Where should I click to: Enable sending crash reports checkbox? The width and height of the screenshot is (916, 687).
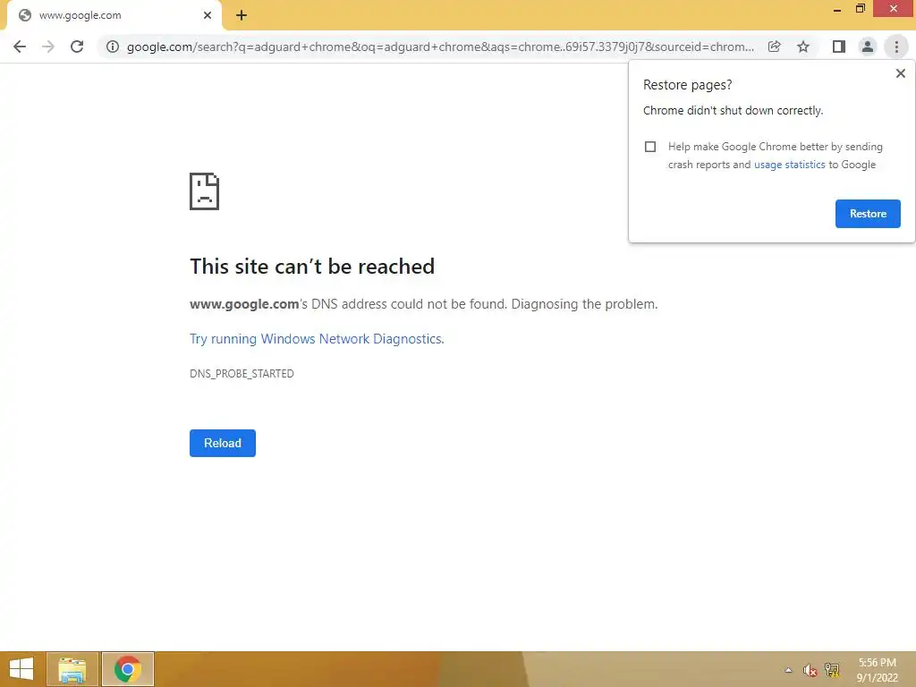click(650, 147)
